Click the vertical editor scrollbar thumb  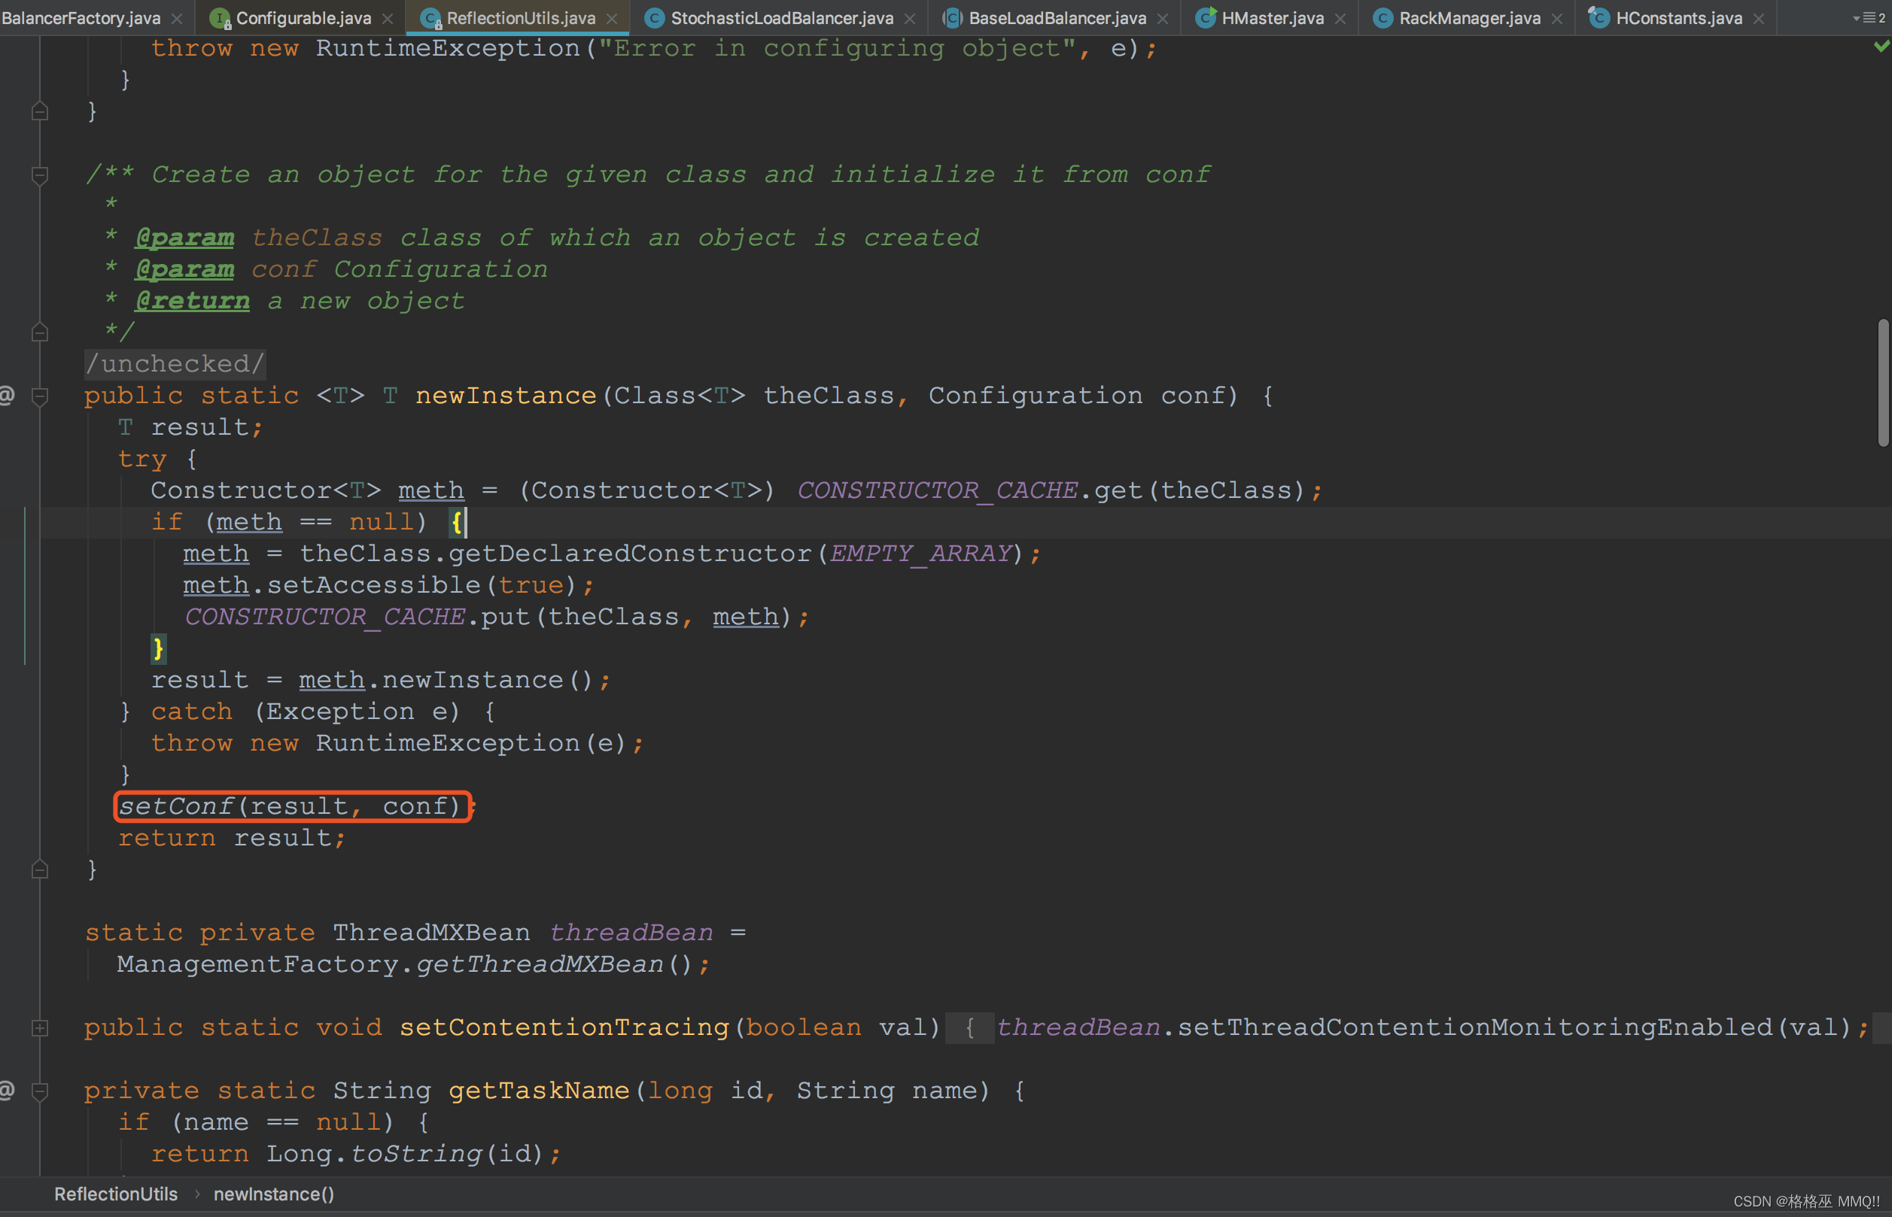pos(1883,383)
